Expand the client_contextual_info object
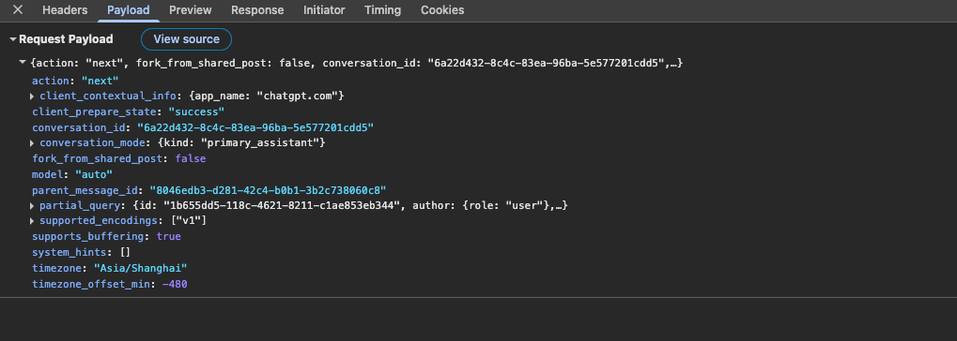Image resolution: width=957 pixels, height=341 pixels. click(x=32, y=96)
